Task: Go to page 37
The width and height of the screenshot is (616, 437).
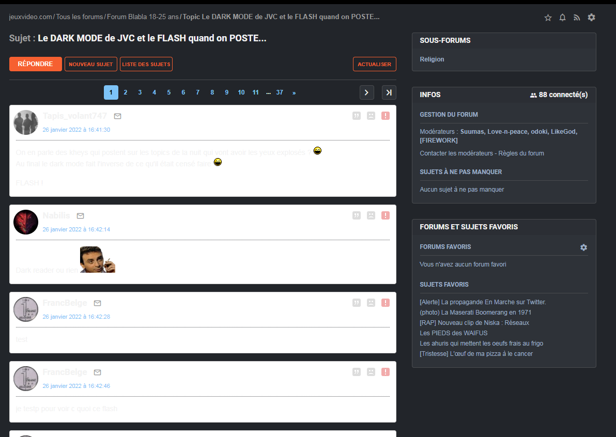Action: click(280, 92)
